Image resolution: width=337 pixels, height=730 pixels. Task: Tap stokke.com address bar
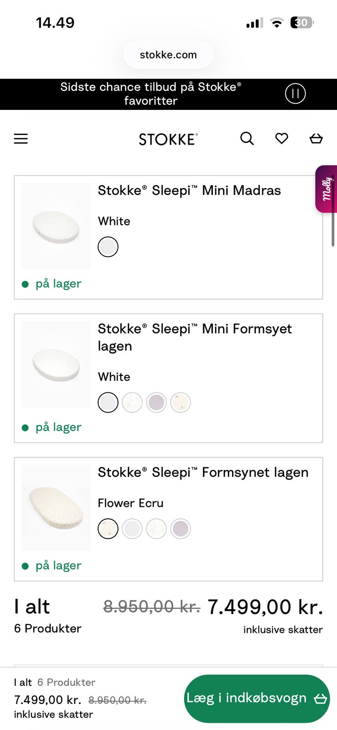168,55
